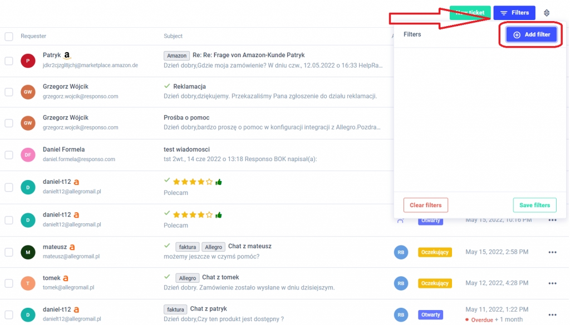Expand the three-dot menu on the May 11 ticket
Screen dimensions: 570x325
[552, 314]
